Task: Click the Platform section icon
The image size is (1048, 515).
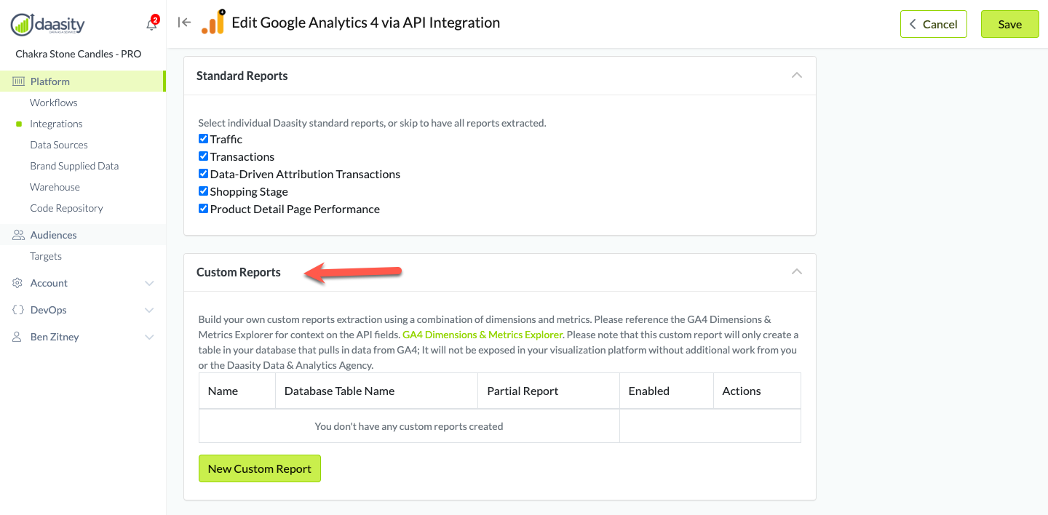Action: 18,81
